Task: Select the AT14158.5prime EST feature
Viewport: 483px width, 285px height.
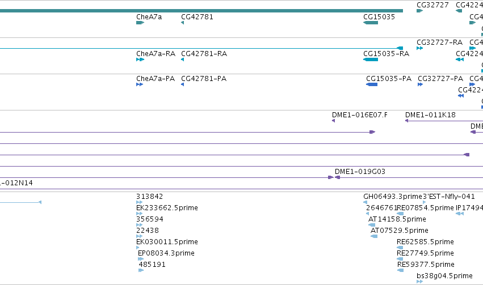Action: pyautogui.click(x=372, y=225)
